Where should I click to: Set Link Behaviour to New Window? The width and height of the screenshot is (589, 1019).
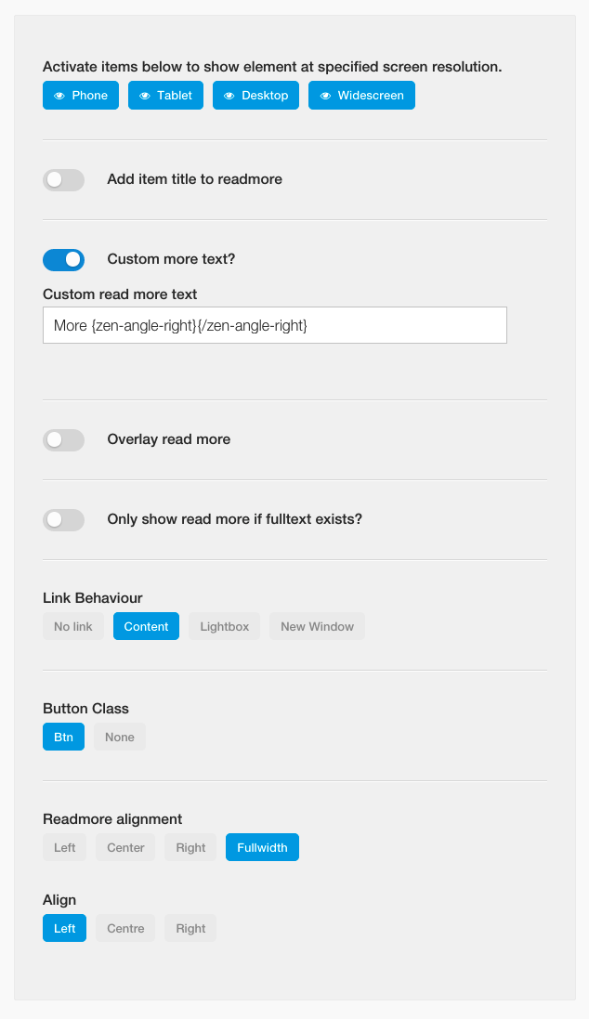tap(317, 626)
